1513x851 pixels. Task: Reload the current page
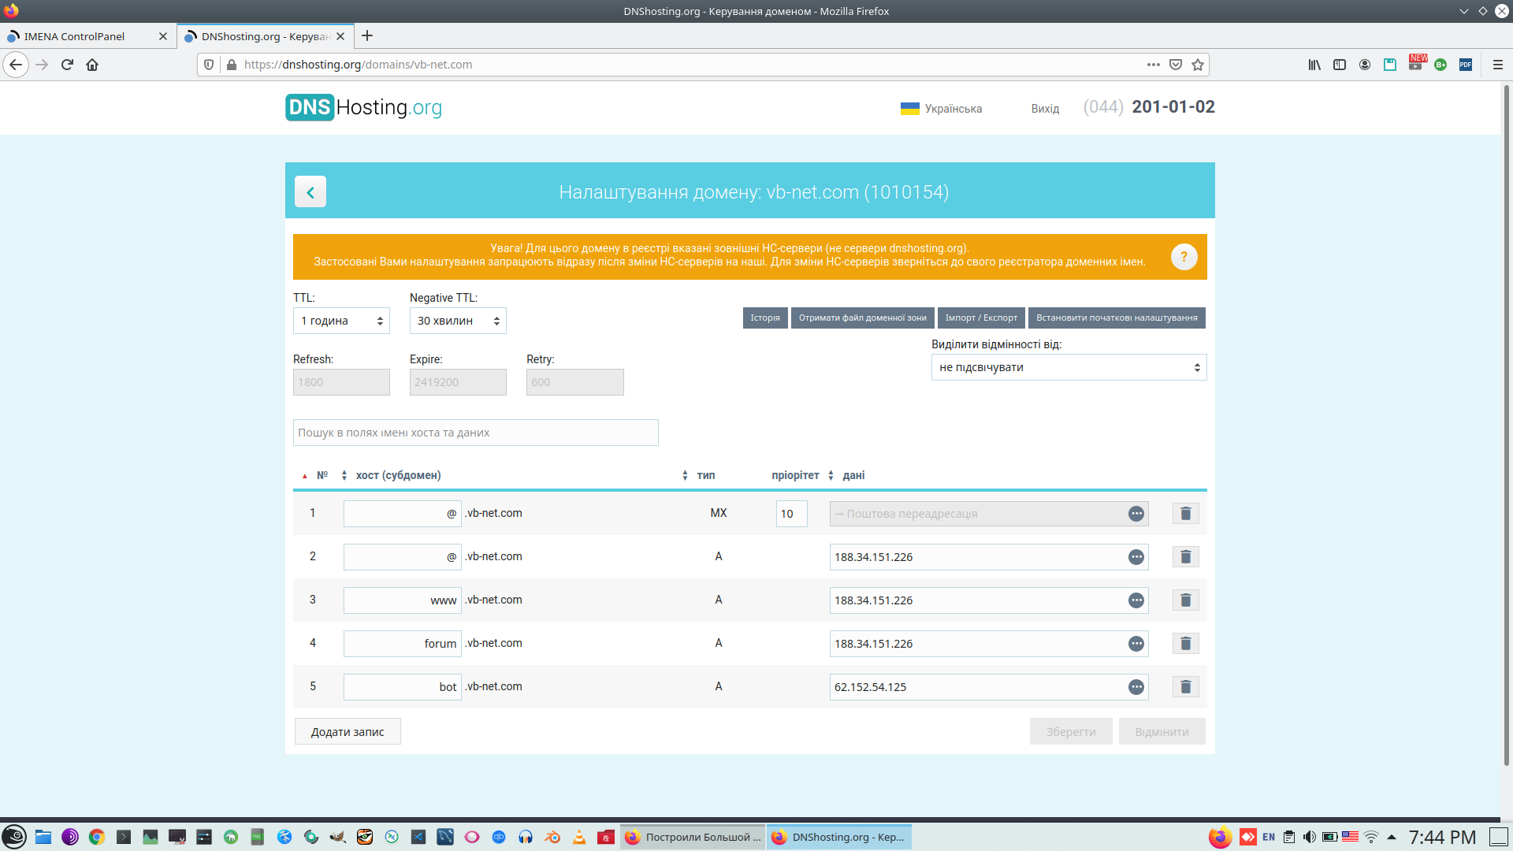click(67, 65)
